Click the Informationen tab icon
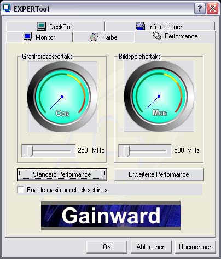The image size is (221, 259). (x=141, y=26)
